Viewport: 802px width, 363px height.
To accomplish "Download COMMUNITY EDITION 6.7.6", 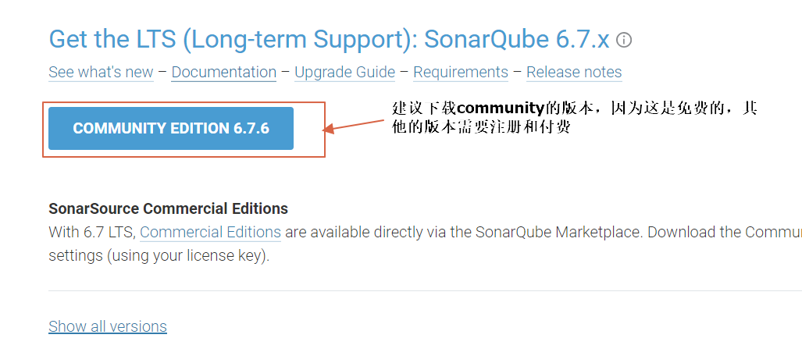I will pyautogui.click(x=171, y=128).
